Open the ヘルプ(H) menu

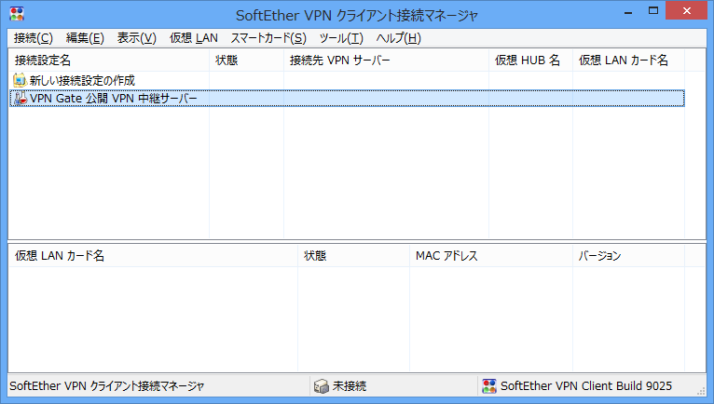pyautogui.click(x=399, y=38)
